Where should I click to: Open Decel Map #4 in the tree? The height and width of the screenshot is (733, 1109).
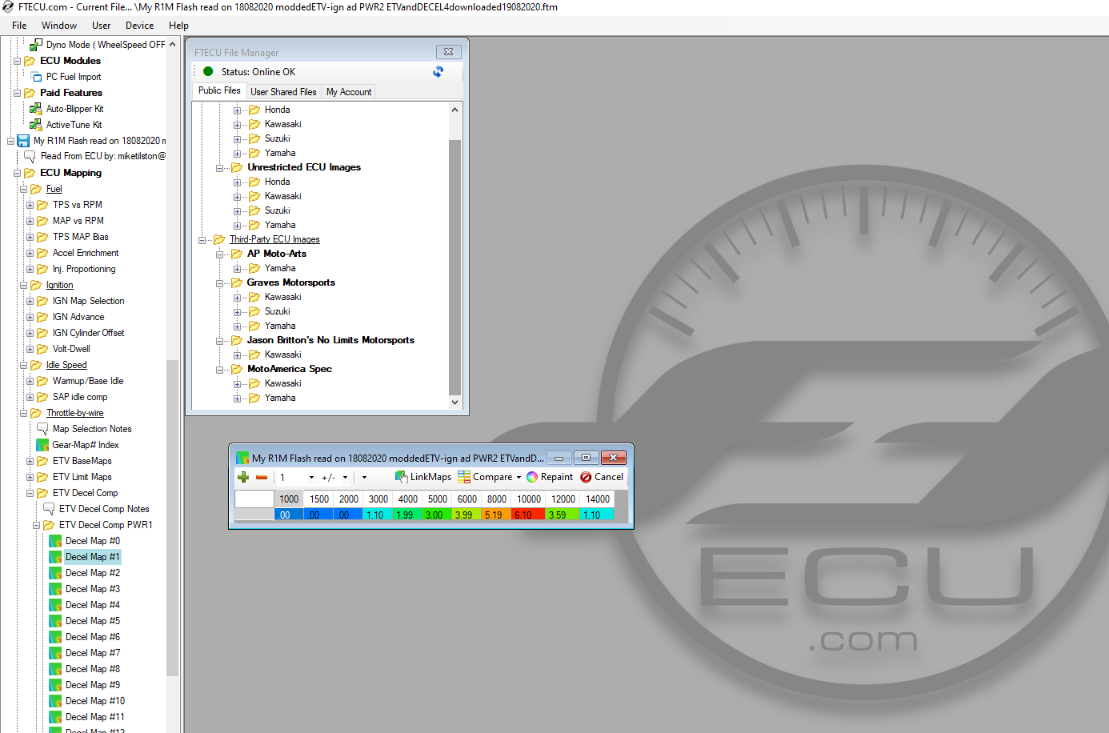point(93,605)
